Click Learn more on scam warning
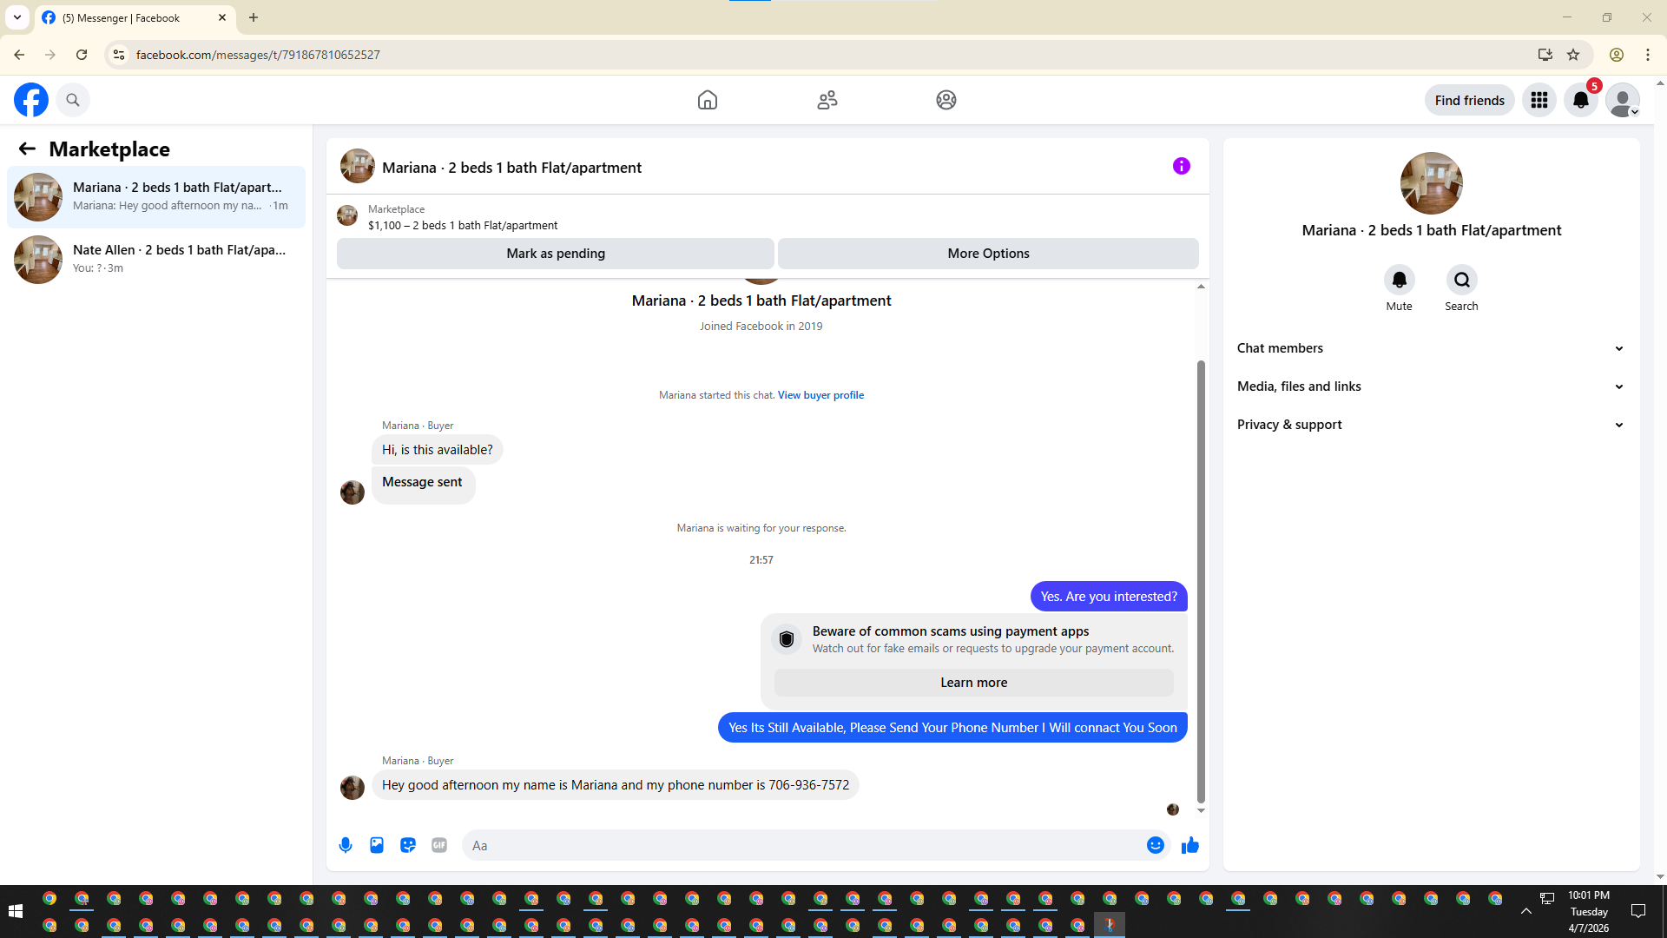 tap(973, 683)
